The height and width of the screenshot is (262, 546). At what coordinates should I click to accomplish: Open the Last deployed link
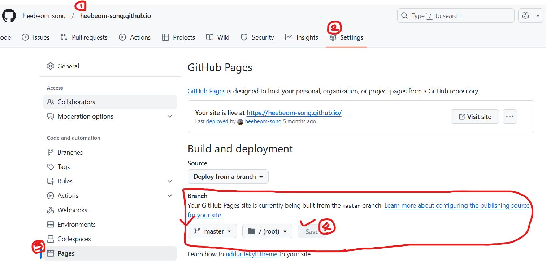217,121
